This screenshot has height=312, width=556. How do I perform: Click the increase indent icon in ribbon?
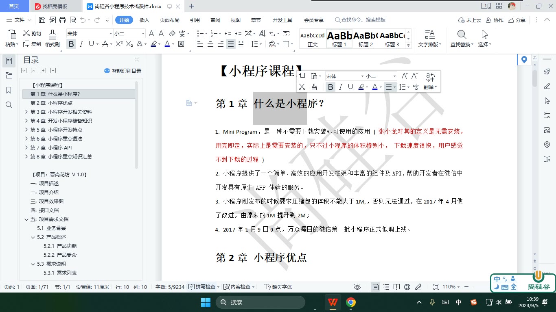(238, 34)
